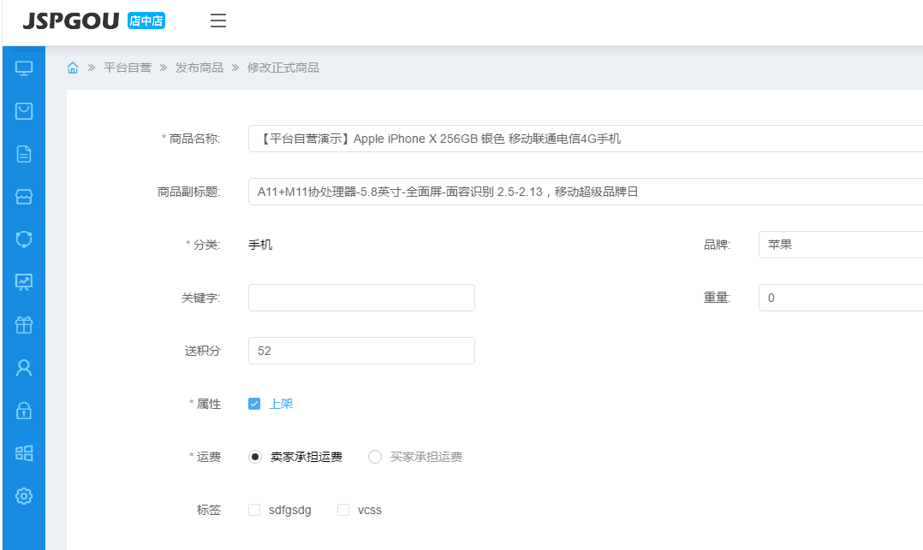This screenshot has height=550, width=923.
Task: Click the 标签 label
Action: click(208, 510)
